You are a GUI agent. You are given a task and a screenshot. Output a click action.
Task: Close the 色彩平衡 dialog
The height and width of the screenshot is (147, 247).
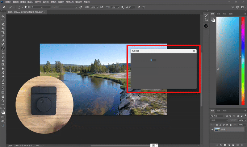click(194, 51)
